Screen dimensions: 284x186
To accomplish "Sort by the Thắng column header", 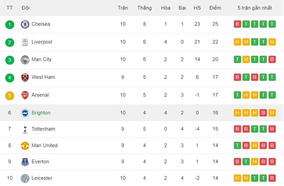I will [144, 8].
